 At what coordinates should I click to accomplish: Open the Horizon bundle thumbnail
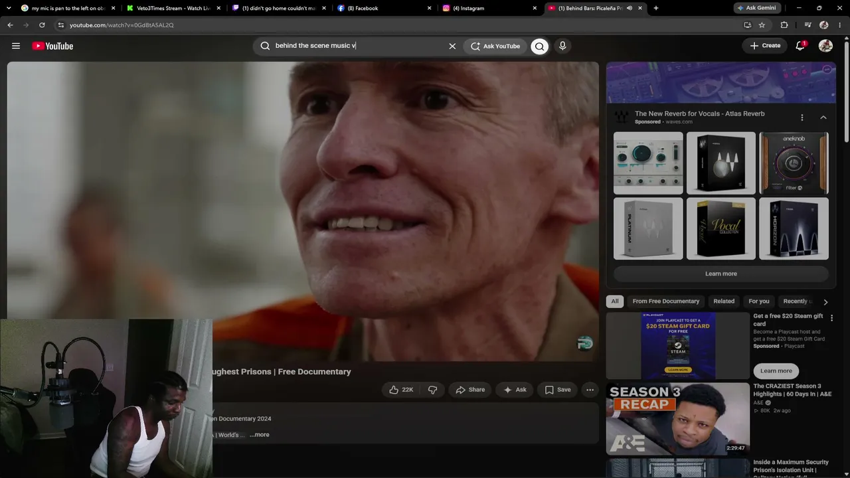click(794, 228)
